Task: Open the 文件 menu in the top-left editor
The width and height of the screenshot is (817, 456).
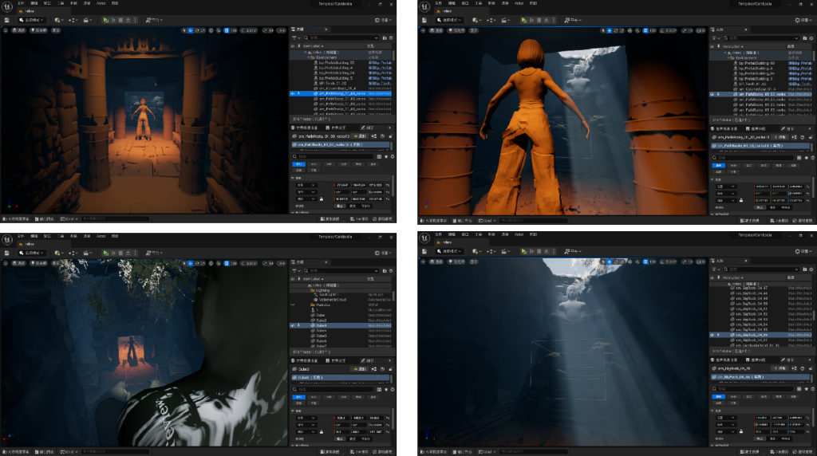Action: pyautogui.click(x=22, y=3)
